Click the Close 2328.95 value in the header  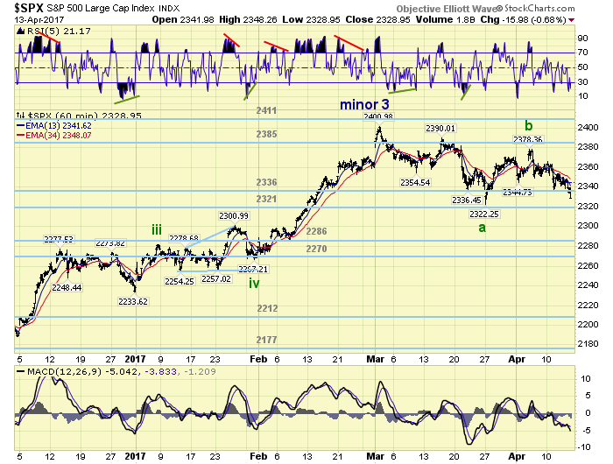(377, 19)
